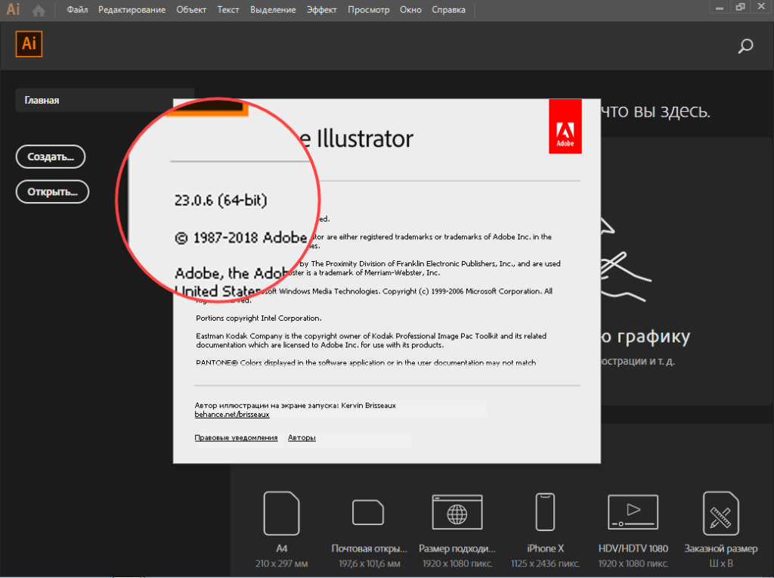774x578 pixels.
Task: Click the Portions copyright Intel Corporation line
Action: (x=259, y=319)
